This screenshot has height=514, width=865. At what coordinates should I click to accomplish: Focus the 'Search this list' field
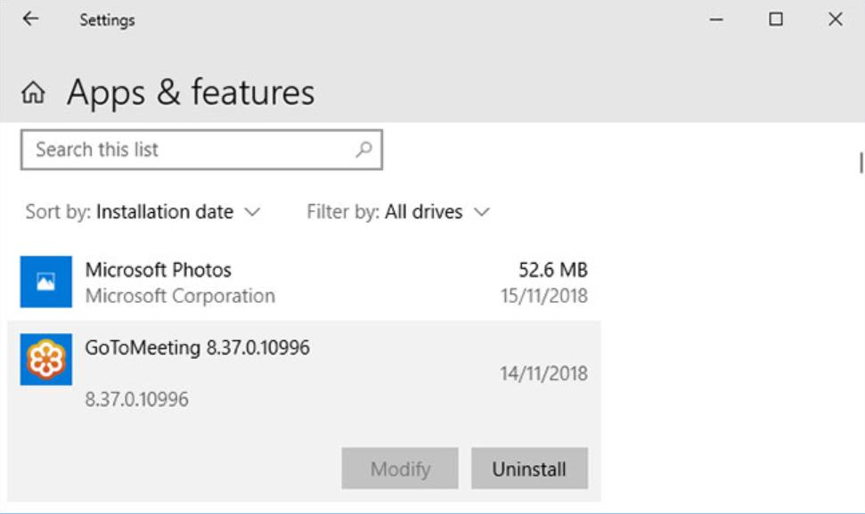pos(187,150)
